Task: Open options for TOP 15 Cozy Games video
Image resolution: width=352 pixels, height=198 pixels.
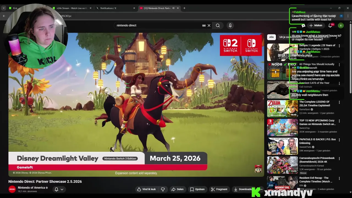Action: tap(339, 121)
